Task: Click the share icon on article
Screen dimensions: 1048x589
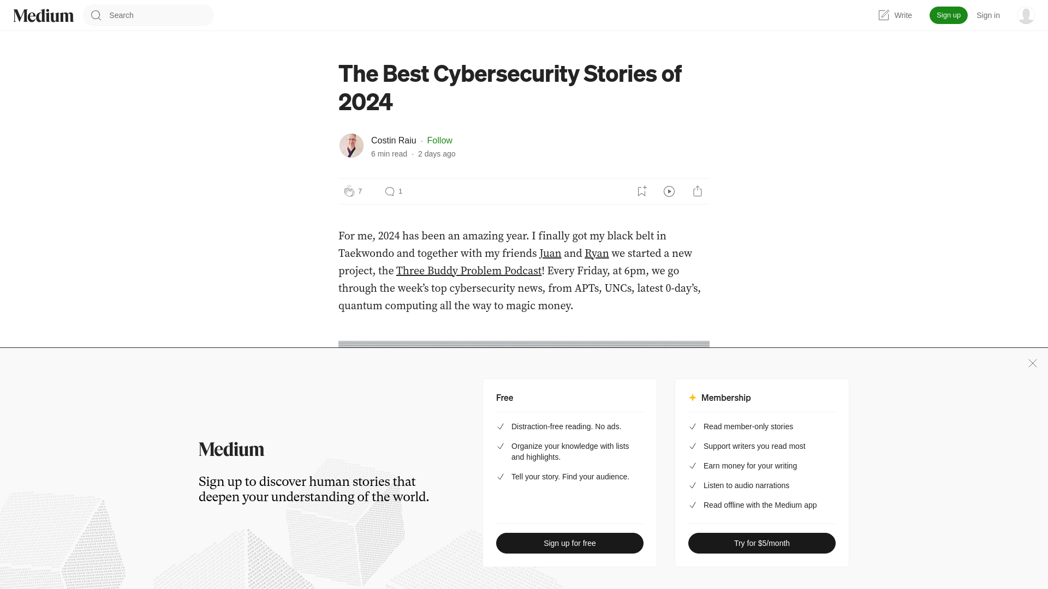Action: pos(698,191)
